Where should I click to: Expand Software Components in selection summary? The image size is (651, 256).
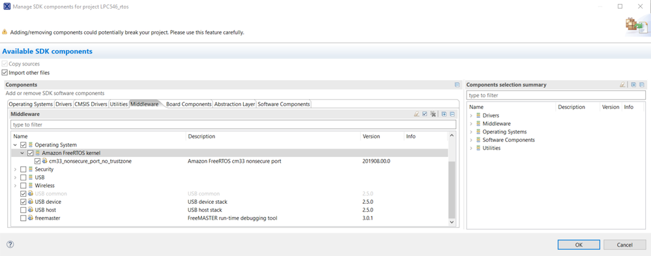click(x=471, y=140)
